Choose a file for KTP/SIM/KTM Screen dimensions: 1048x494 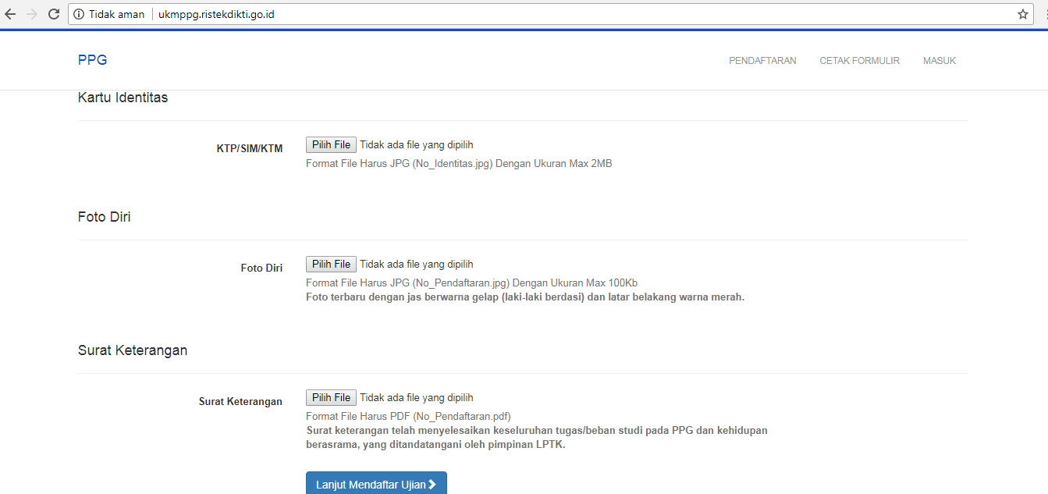coord(331,144)
